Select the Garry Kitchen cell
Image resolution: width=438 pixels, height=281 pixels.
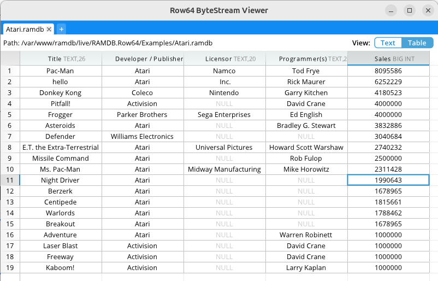(x=306, y=92)
